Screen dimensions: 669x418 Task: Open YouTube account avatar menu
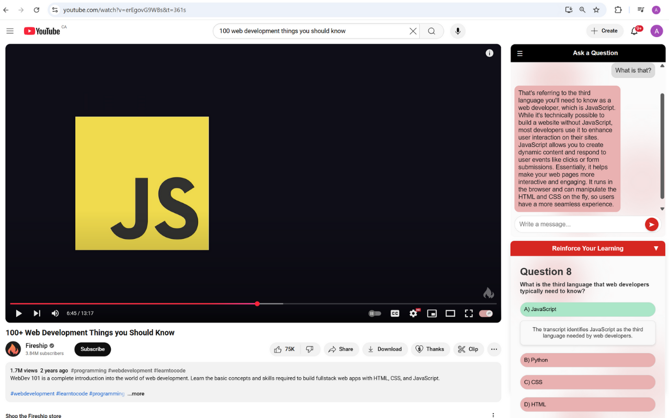click(x=656, y=31)
